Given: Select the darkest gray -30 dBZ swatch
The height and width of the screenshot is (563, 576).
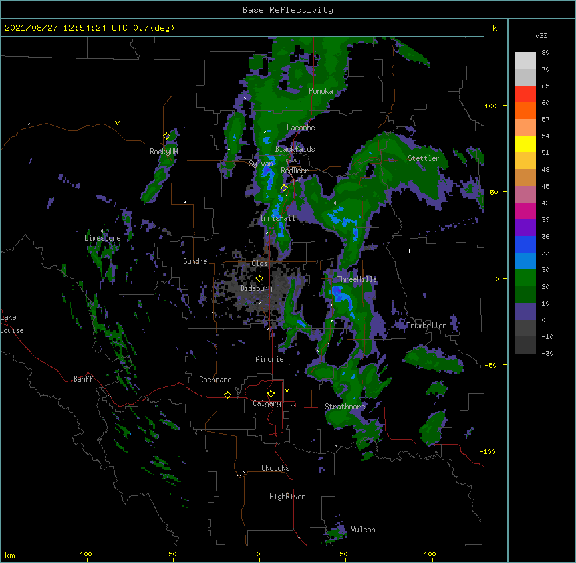Looking at the screenshot, I should pos(525,345).
